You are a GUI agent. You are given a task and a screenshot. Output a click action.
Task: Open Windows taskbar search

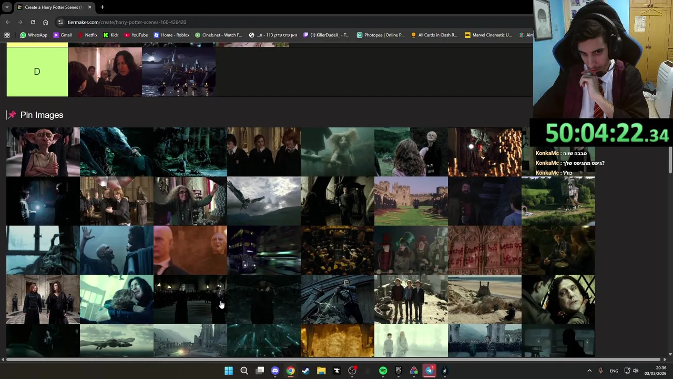click(x=244, y=371)
